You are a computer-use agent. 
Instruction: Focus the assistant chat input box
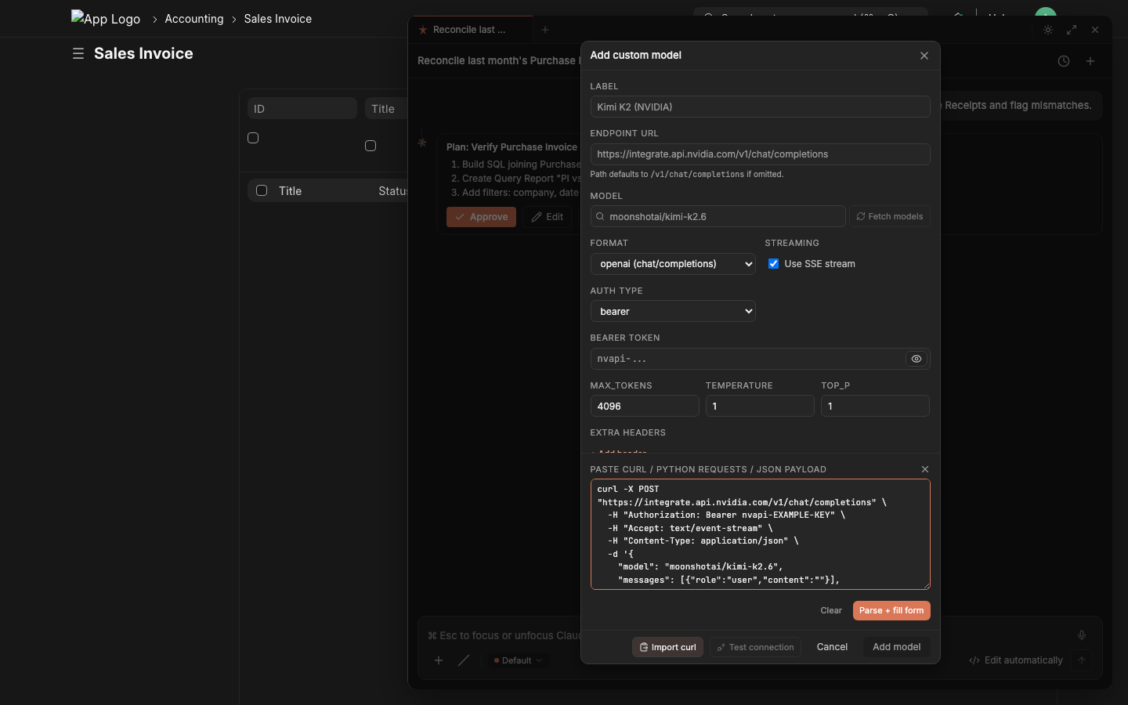(x=504, y=635)
